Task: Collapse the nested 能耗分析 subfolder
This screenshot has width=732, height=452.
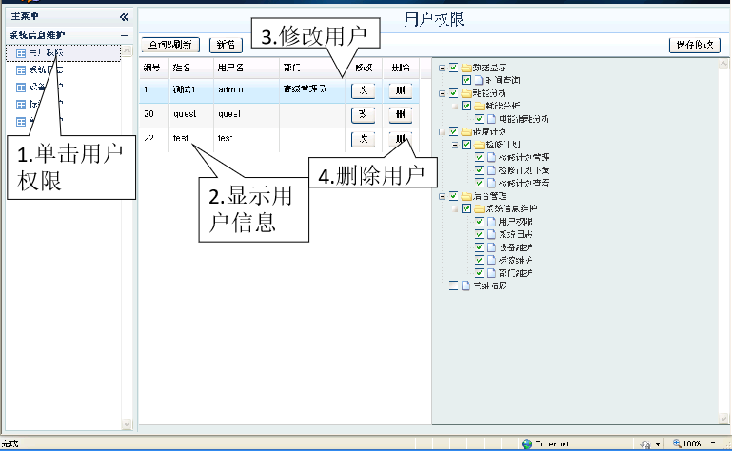Action: (x=455, y=107)
